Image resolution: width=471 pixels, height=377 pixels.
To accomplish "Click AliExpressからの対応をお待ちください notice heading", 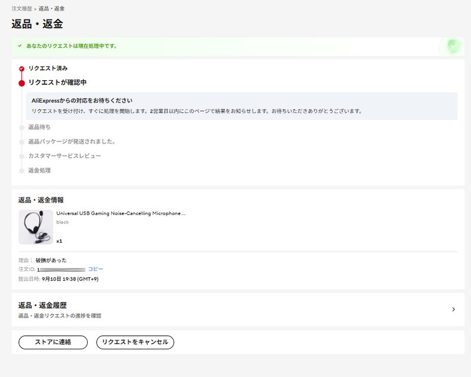I will pyautogui.click(x=82, y=100).
